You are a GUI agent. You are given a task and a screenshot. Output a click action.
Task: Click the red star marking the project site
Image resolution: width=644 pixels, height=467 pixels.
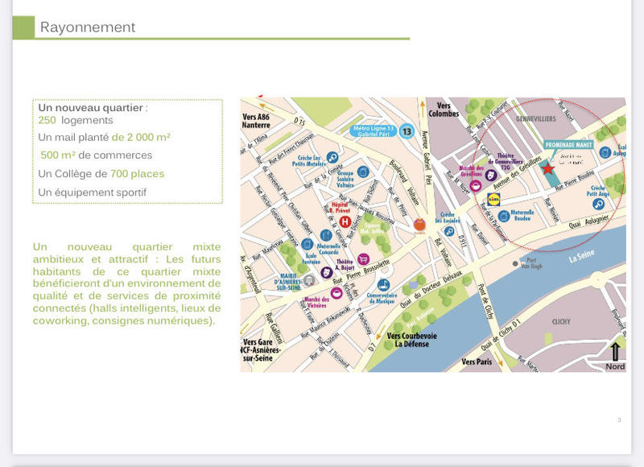click(x=548, y=167)
